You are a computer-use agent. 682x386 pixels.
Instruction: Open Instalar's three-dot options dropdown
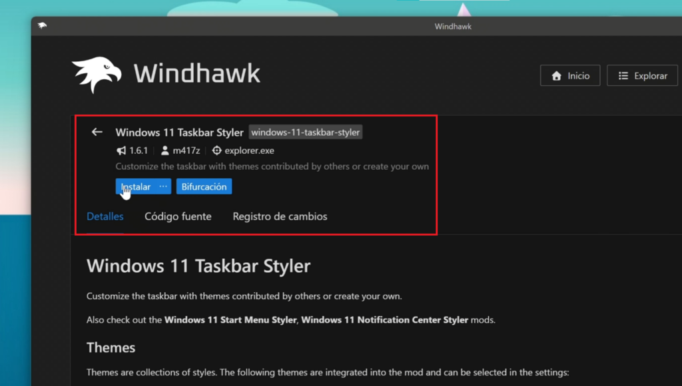coord(163,186)
